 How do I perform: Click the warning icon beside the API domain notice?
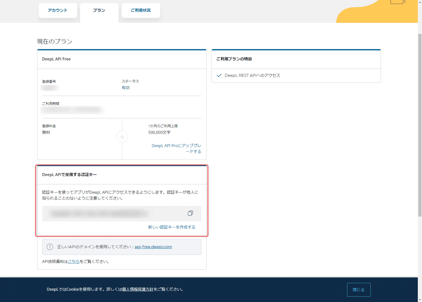coord(50,247)
